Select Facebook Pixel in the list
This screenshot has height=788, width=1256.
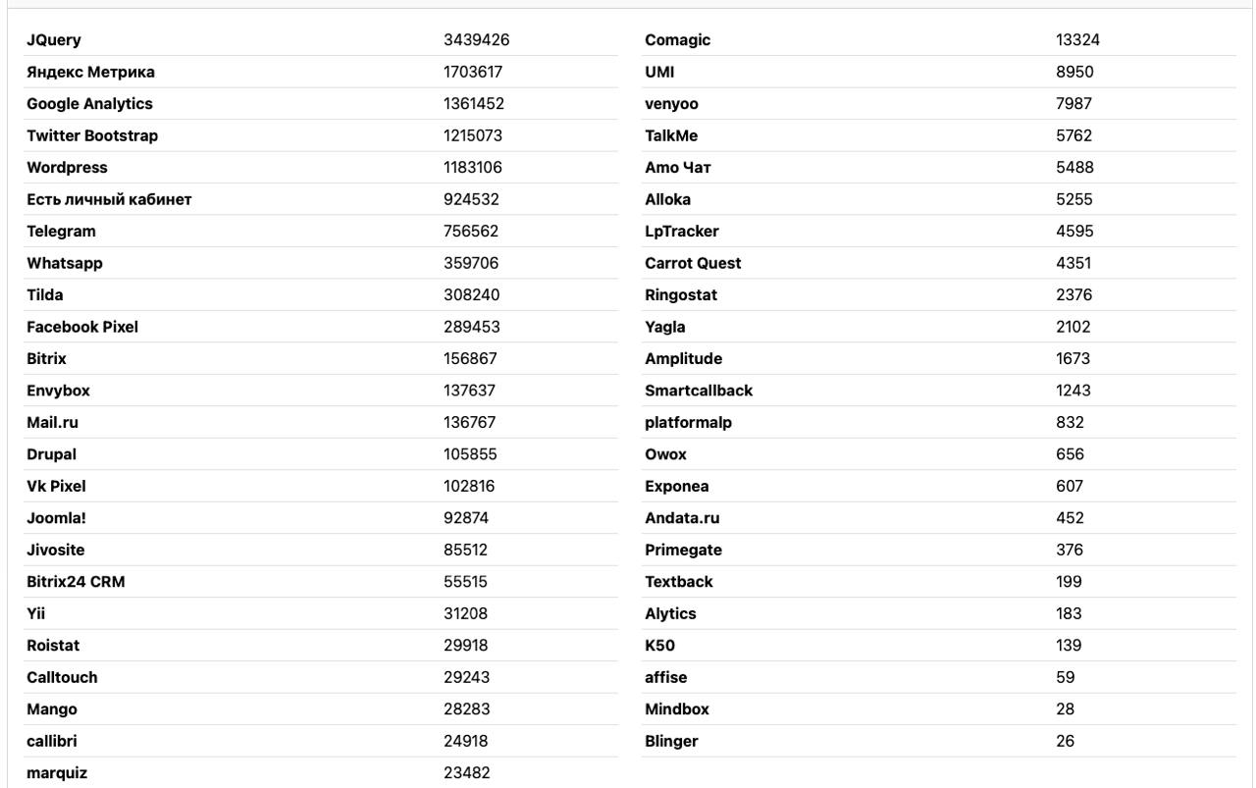click(x=82, y=327)
